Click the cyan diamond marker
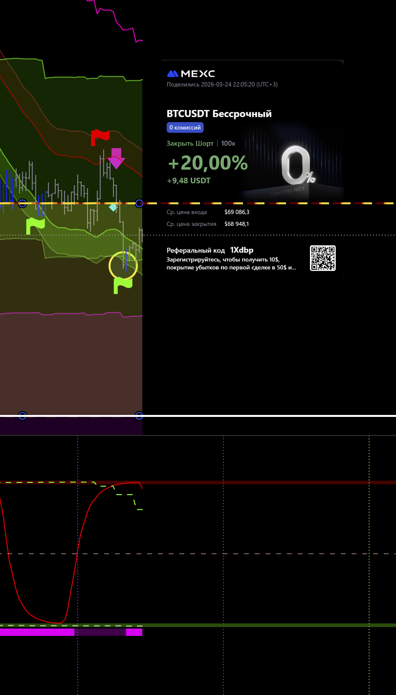The height and width of the screenshot is (695, 396). pos(113,207)
